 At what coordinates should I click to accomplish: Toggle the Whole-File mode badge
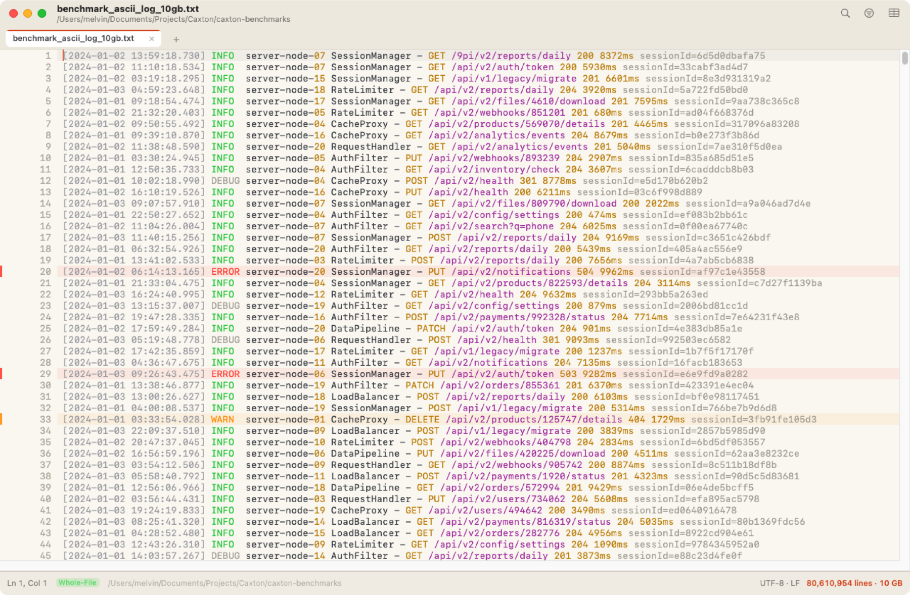click(x=77, y=583)
